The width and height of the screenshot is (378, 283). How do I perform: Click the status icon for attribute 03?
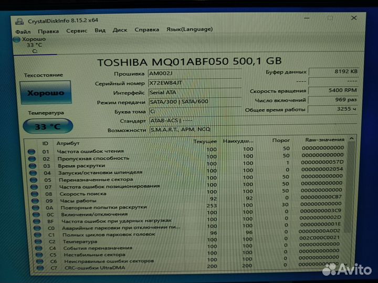tap(33, 166)
